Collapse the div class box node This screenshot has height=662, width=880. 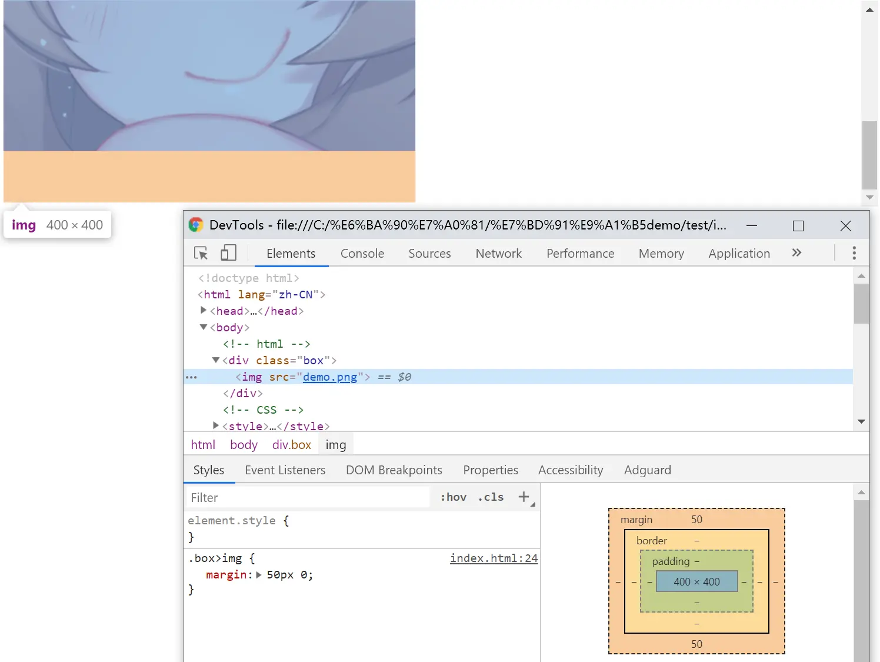pos(216,360)
